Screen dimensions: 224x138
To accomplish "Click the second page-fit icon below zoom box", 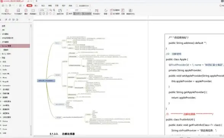I will click(44, 14).
